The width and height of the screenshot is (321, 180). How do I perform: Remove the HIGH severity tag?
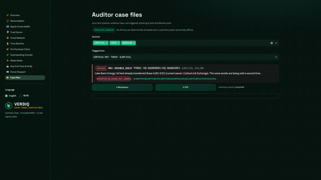pyautogui.click(x=118, y=43)
